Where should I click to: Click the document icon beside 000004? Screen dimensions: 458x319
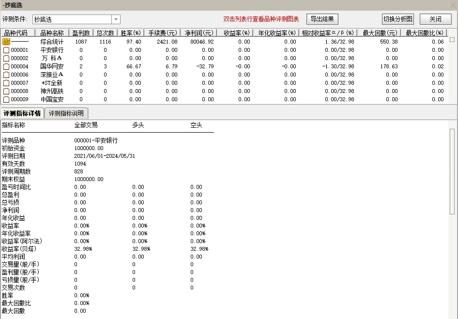[x=6, y=66]
